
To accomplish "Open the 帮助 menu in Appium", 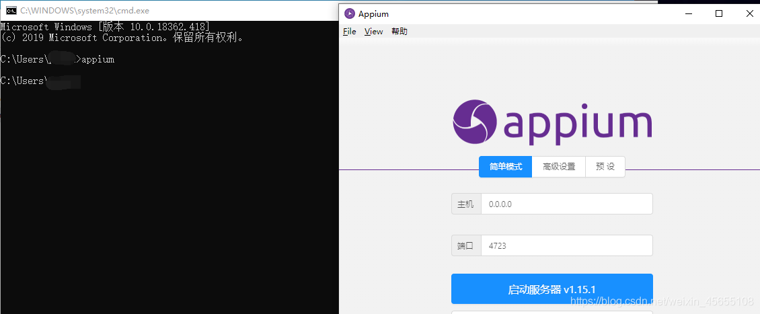I will point(400,32).
